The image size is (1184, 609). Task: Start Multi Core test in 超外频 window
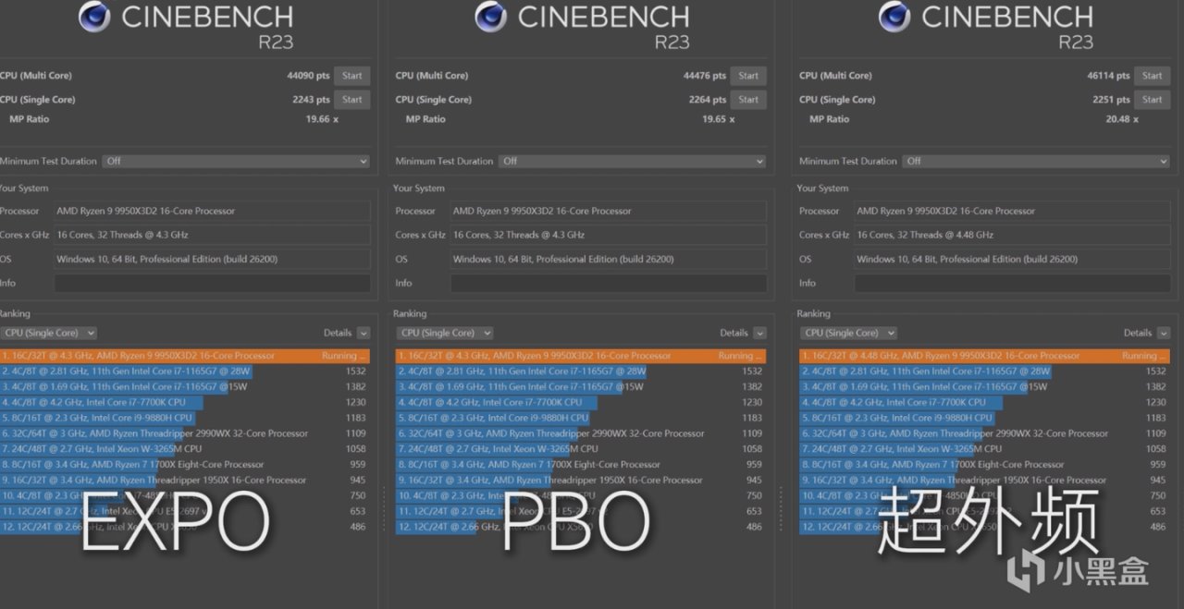pyautogui.click(x=1152, y=76)
